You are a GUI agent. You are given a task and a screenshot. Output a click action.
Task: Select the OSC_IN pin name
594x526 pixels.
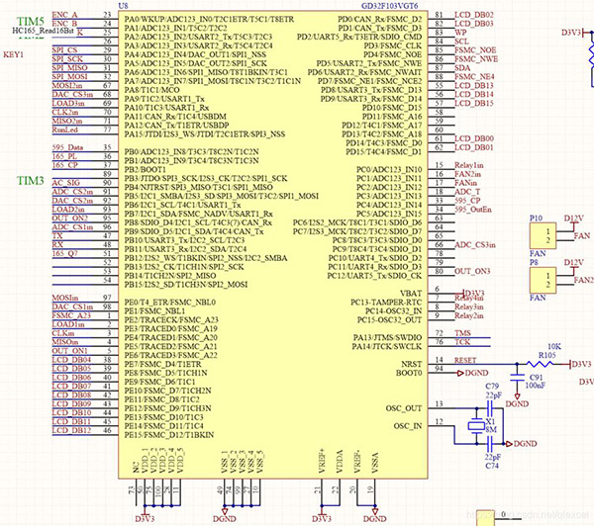(408, 426)
